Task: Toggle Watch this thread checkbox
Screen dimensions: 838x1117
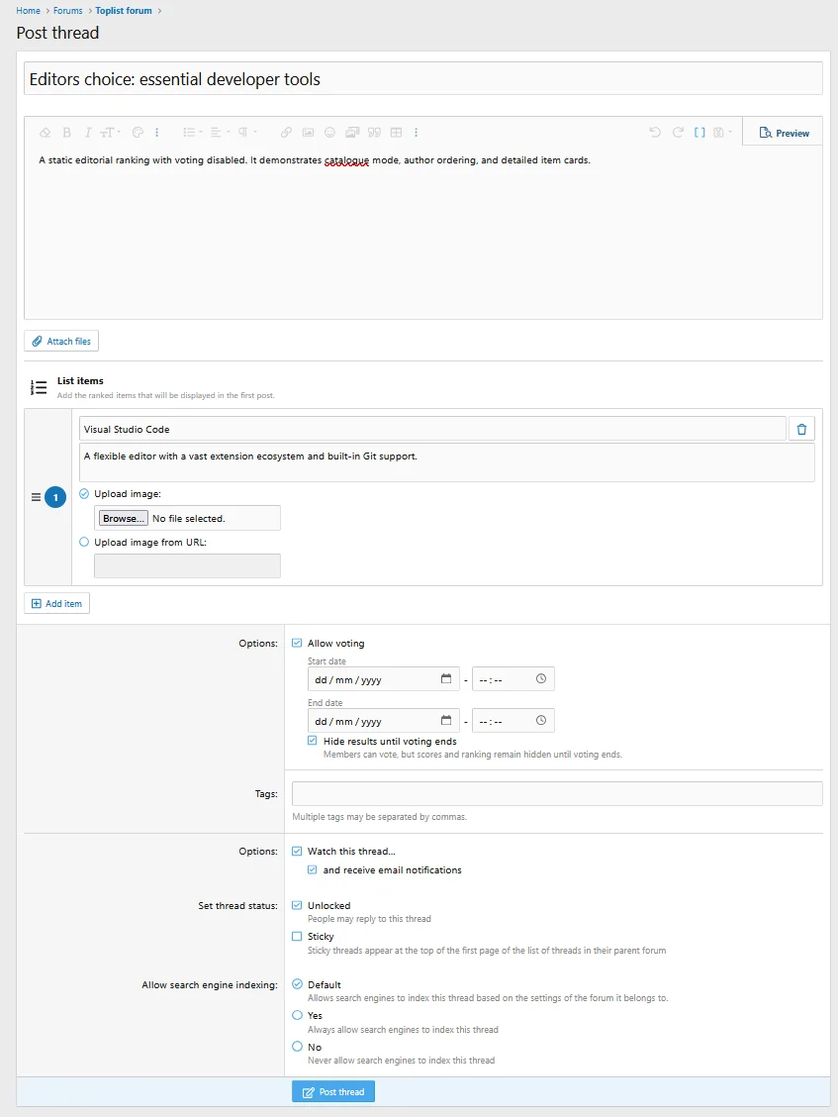Action: [x=297, y=852]
